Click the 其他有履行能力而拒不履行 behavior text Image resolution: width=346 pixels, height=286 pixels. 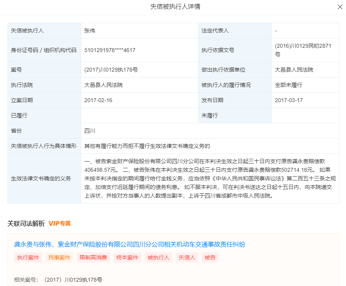147,146
